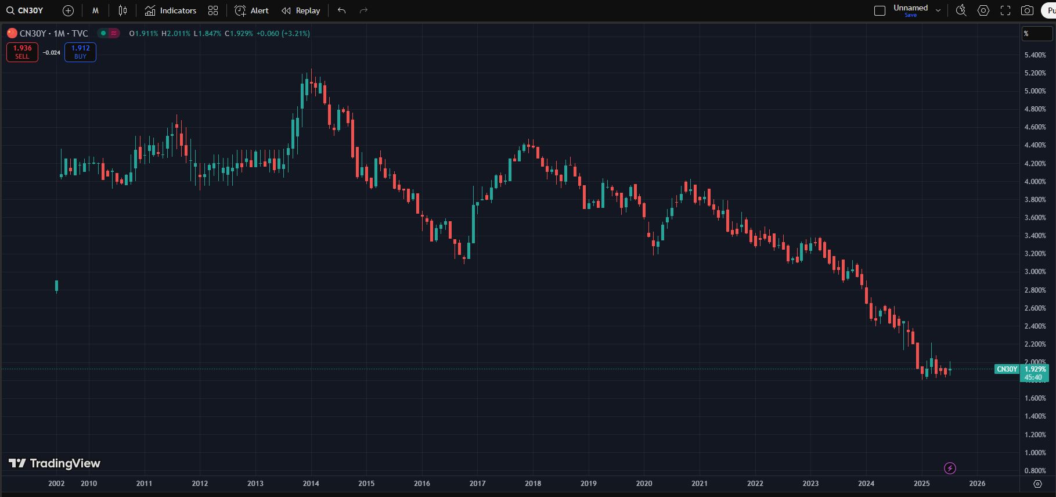
Task: Open the layout setup square icon
Action: point(880,10)
